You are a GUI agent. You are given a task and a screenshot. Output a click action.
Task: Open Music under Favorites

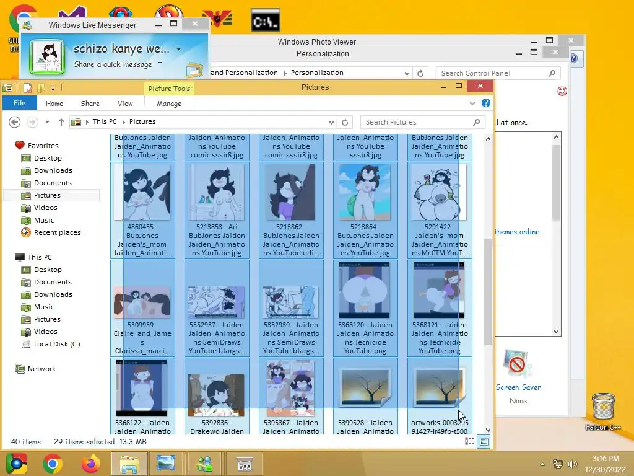coord(44,220)
